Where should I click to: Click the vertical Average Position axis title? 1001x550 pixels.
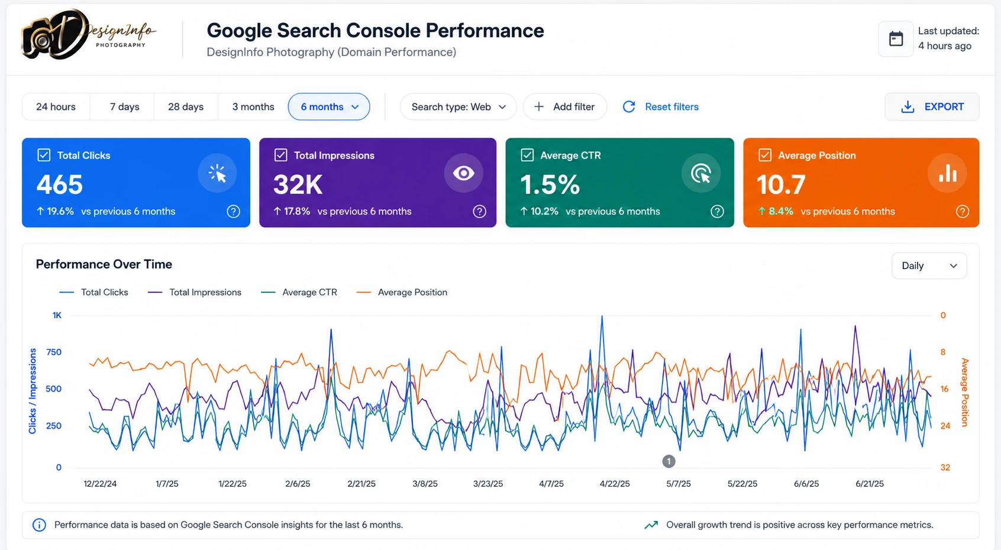tap(964, 393)
